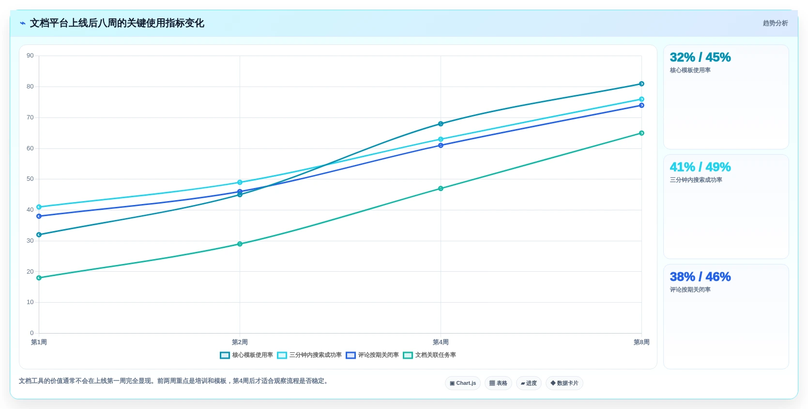Click the footnote text about 文档工具的价值
The width and height of the screenshot is (808, 409).
(174, 381)
